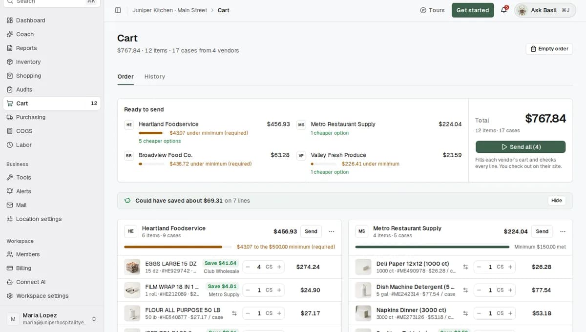Increase FILM WRAP 18 IN quantity
The height and width of the screenshot is (332, 586).
click(279, 290)
